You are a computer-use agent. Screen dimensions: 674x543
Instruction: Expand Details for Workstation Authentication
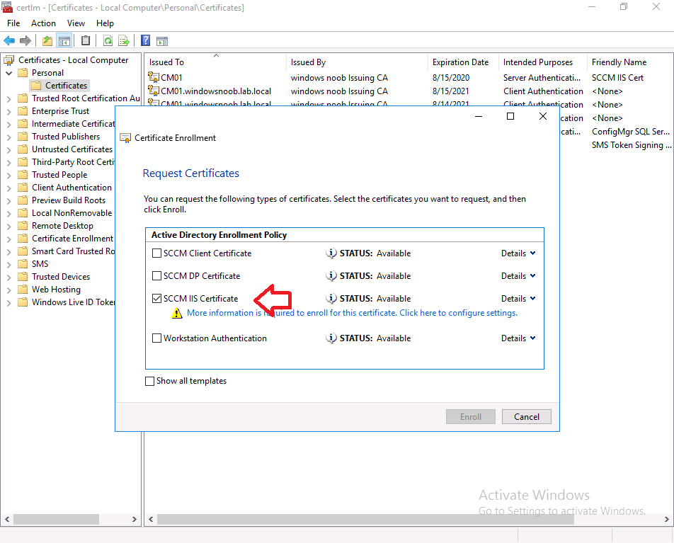point(518,338)
